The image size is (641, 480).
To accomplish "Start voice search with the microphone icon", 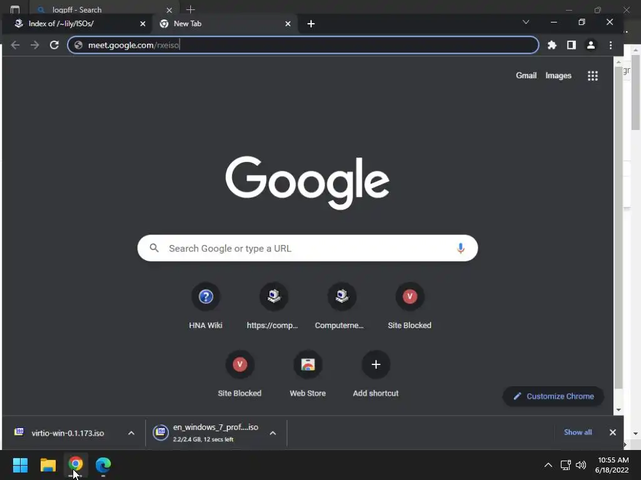I will point(460,248).
